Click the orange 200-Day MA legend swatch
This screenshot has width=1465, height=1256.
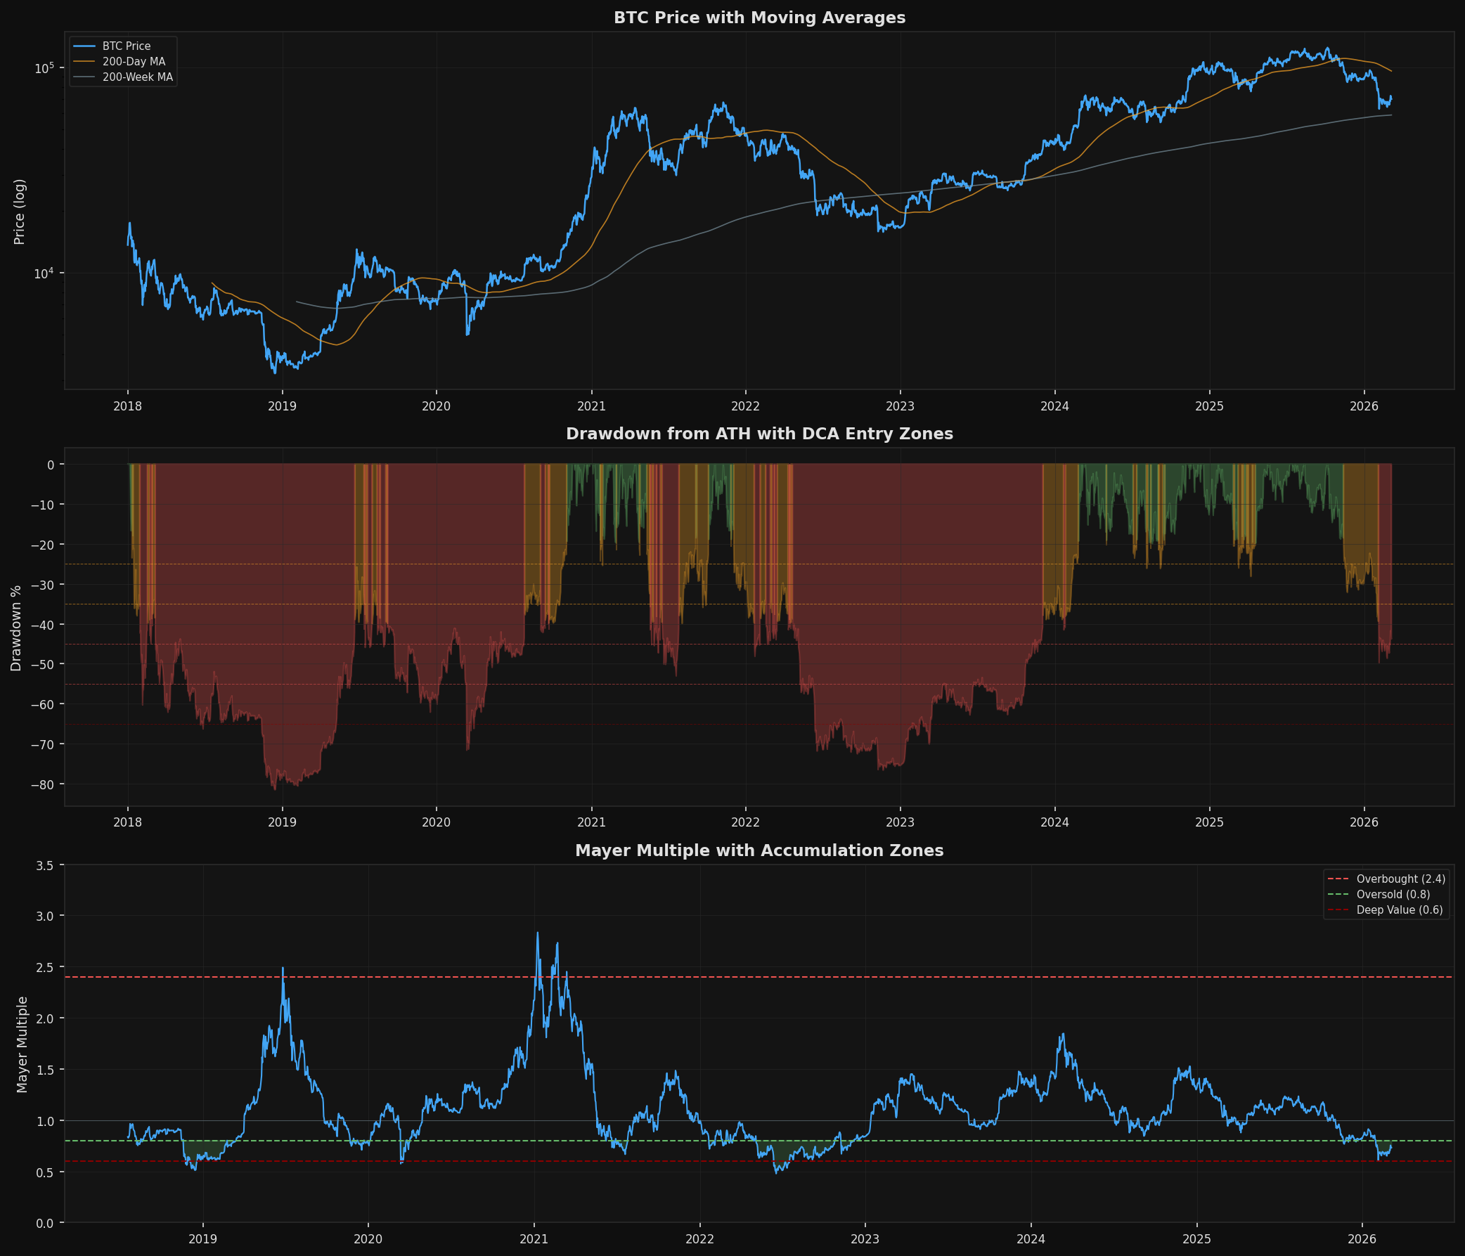84,61
